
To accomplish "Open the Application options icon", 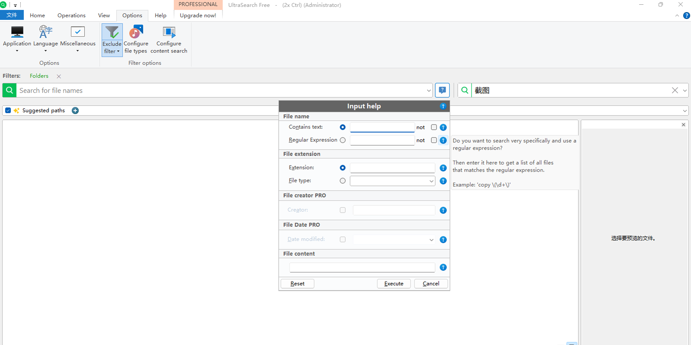I will point(17,33).
